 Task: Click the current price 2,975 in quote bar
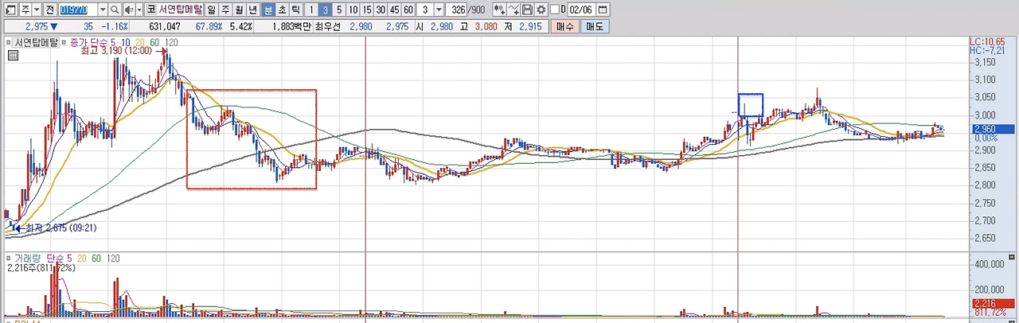click(x=35, y=26)
